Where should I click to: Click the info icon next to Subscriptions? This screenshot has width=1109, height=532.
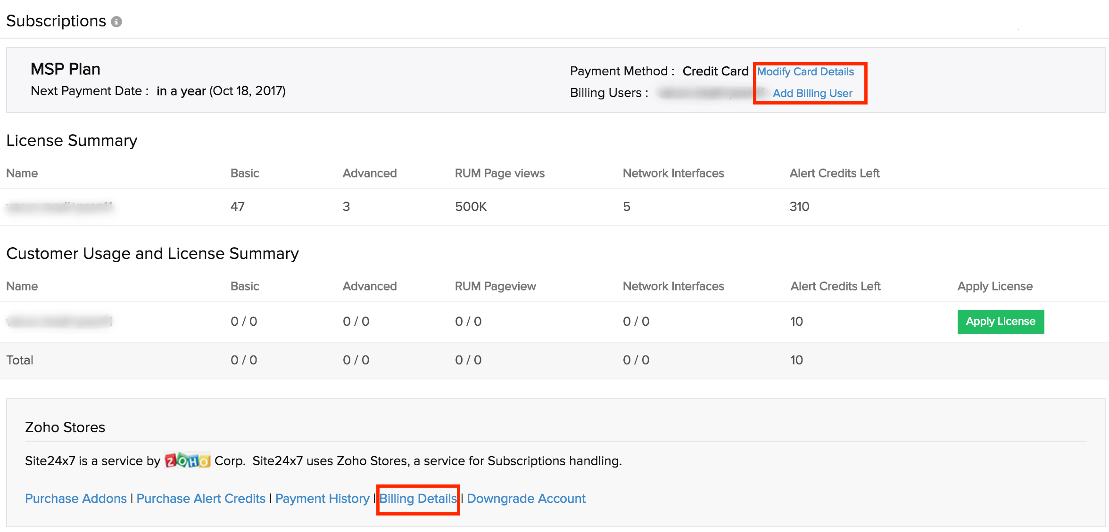116,21
